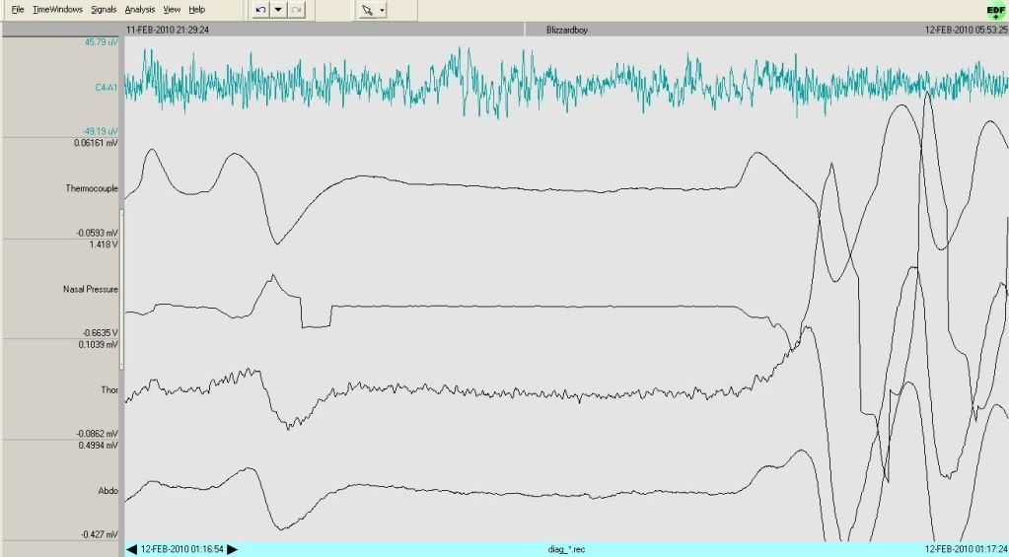Open undo history dropdown arrow

[279, 9]
